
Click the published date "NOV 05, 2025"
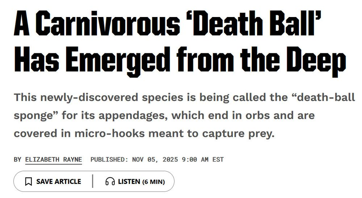pos(158,159)
